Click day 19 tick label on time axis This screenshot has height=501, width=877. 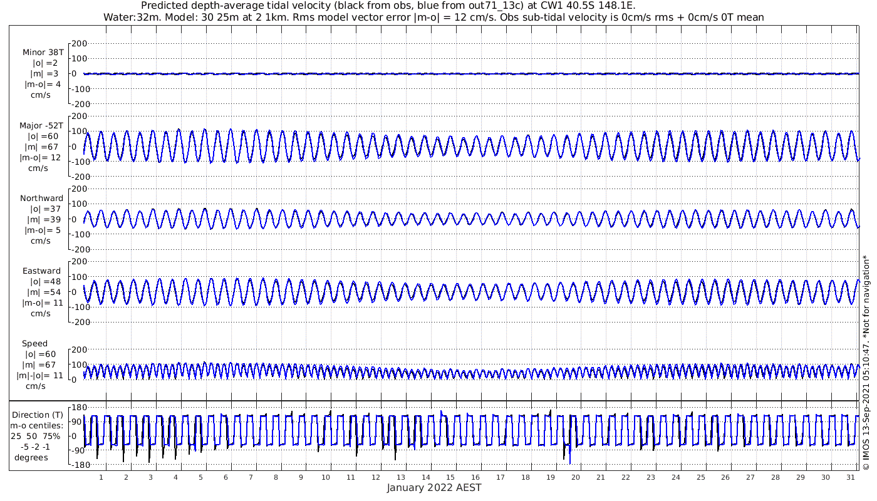click(551, 477)
